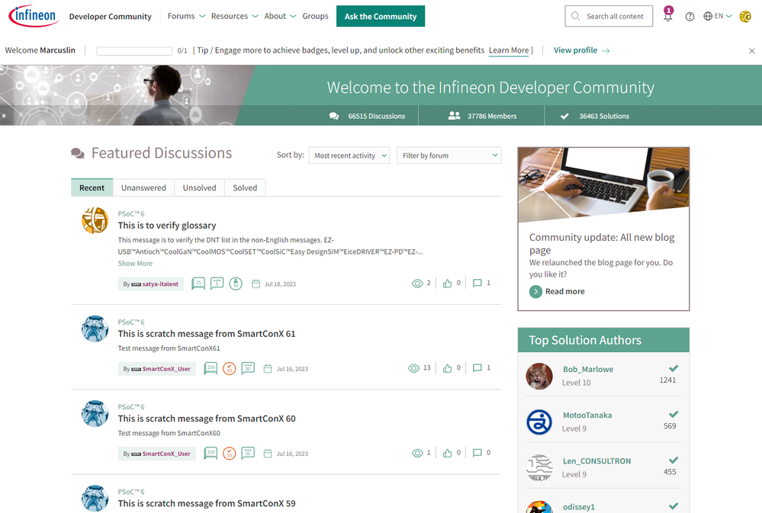
Task: Switch to the Unanswered tab
Action: pos(143,188)
